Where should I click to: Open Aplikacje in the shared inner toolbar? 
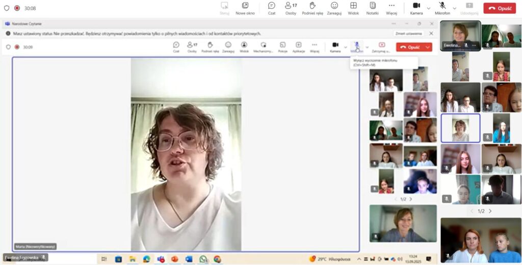[x=299, y=46]
